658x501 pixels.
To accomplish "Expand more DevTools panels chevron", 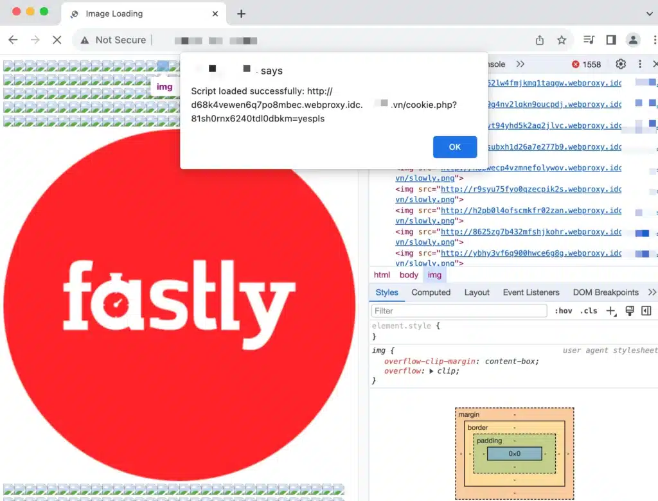I will pos(520,64).
